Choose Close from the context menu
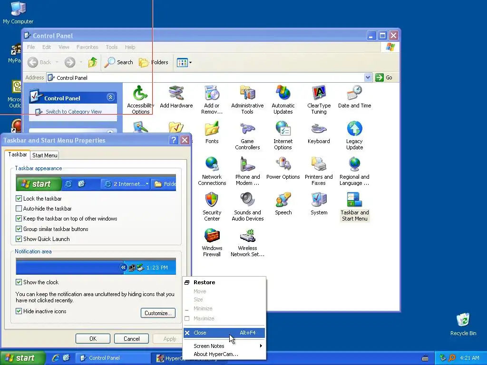The height and width of the screenshot is (365, 487). 224,333
